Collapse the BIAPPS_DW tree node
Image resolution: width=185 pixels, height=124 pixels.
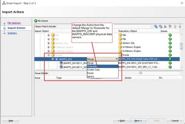point(53,59)
